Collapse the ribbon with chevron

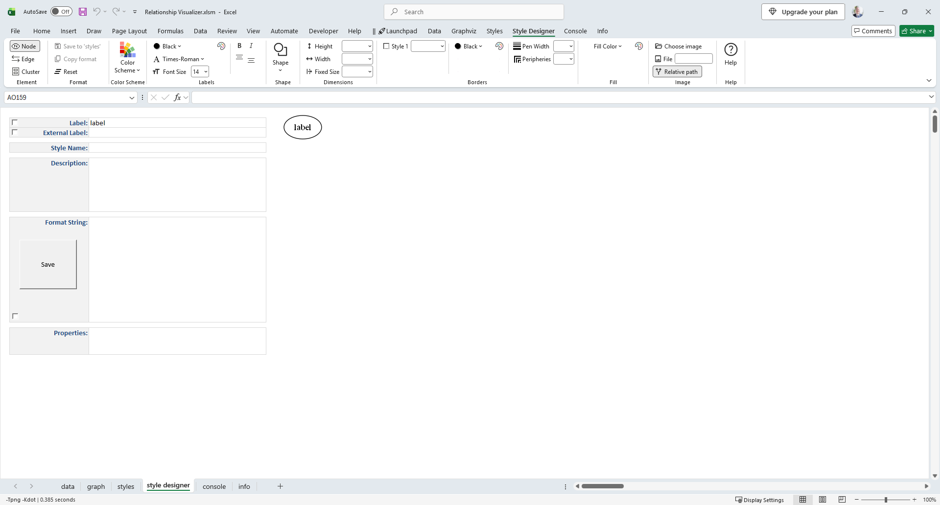coord(929,80)
